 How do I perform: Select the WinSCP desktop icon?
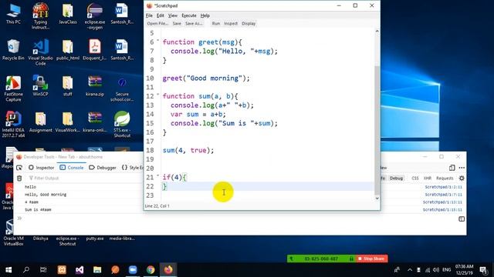tap(40, 85)
